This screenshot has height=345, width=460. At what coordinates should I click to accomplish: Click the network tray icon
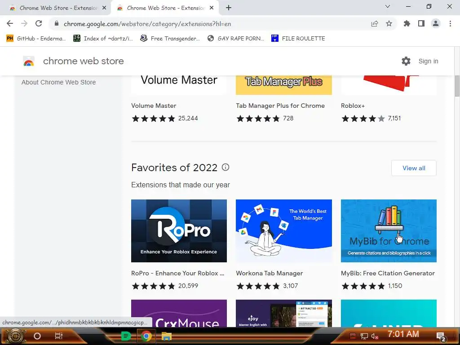tap(364, 336)
